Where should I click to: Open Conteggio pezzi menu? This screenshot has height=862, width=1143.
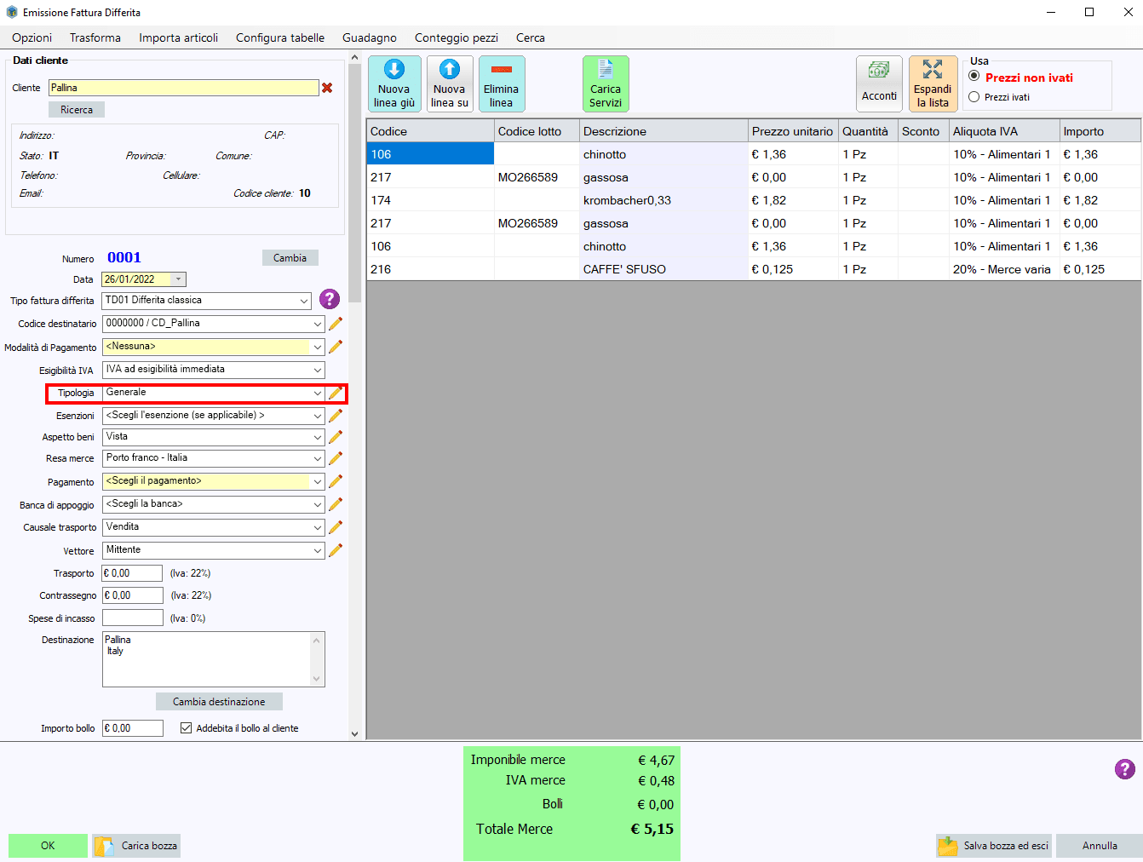(457, 37)
